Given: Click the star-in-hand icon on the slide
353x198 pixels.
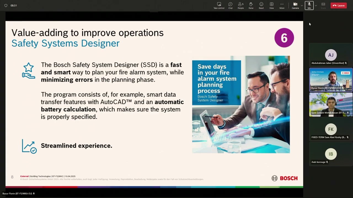Looking at the screenshot, I should (29, 71).
